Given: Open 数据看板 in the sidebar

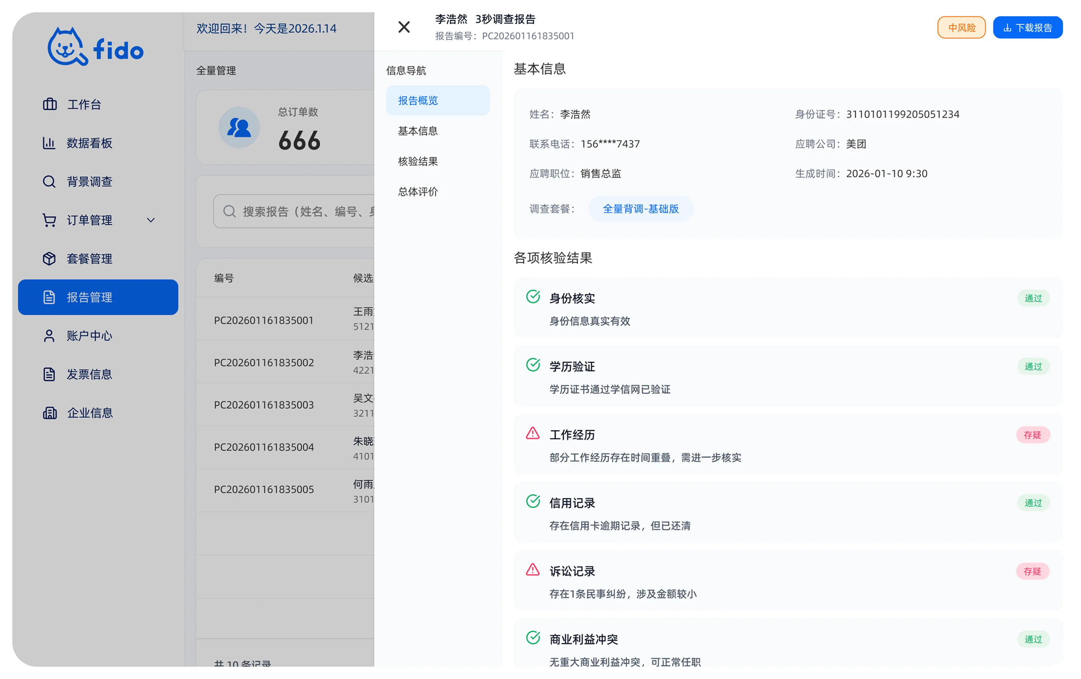Looking at the screenshot, I should 98,143.
